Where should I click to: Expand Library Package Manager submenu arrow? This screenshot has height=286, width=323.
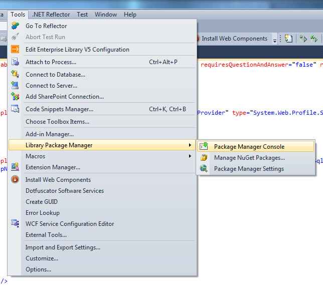(190, 145)
